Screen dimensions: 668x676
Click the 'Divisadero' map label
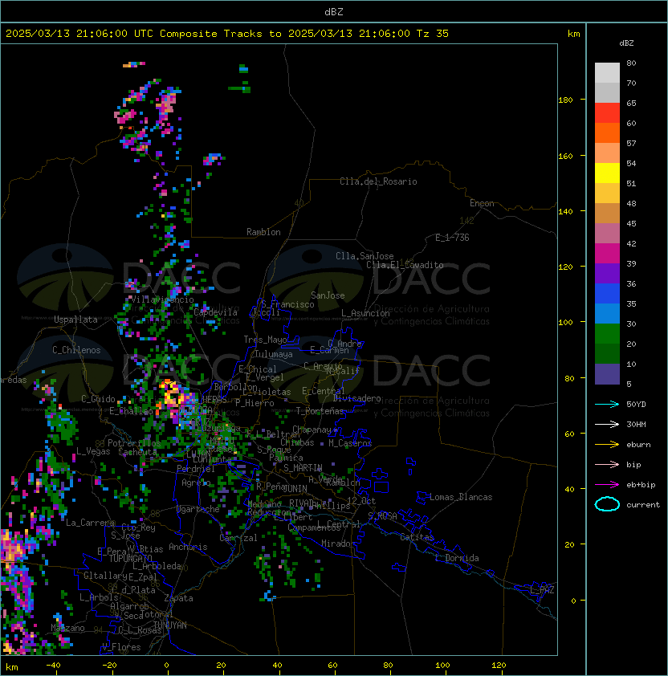pos(357,398)
